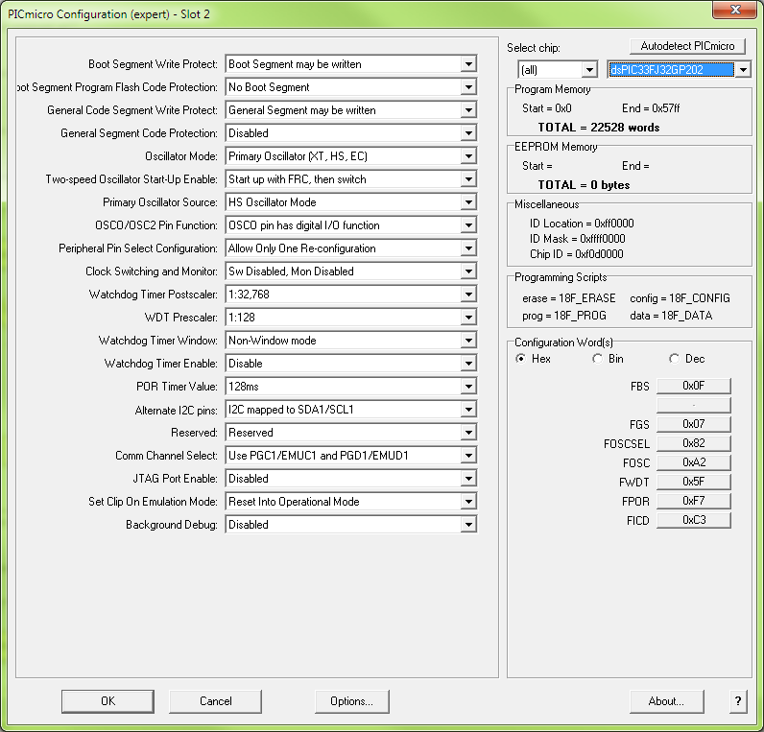
Task: Click the Chip ID = 0xf0d0000 text
Action: click(x=577, y=254)
